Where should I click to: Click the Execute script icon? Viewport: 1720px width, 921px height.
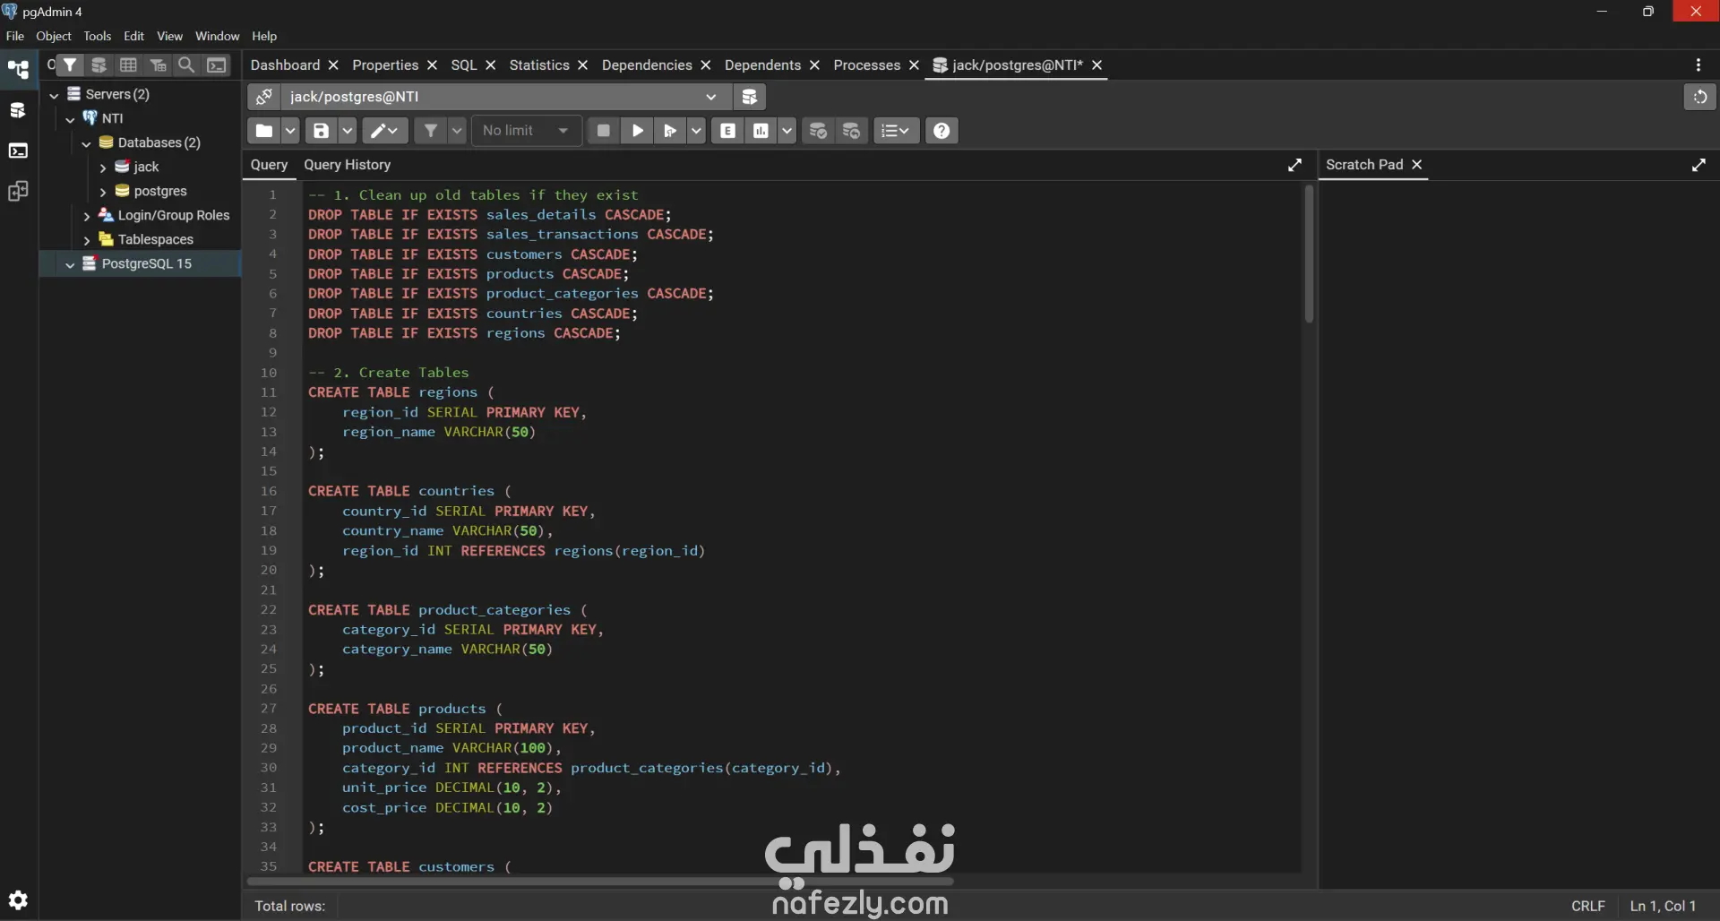point(669,131)
